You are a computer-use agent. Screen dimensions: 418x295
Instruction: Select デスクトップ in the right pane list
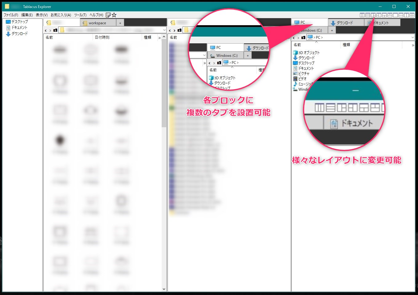pyautogui.click(x=304, y=63)
